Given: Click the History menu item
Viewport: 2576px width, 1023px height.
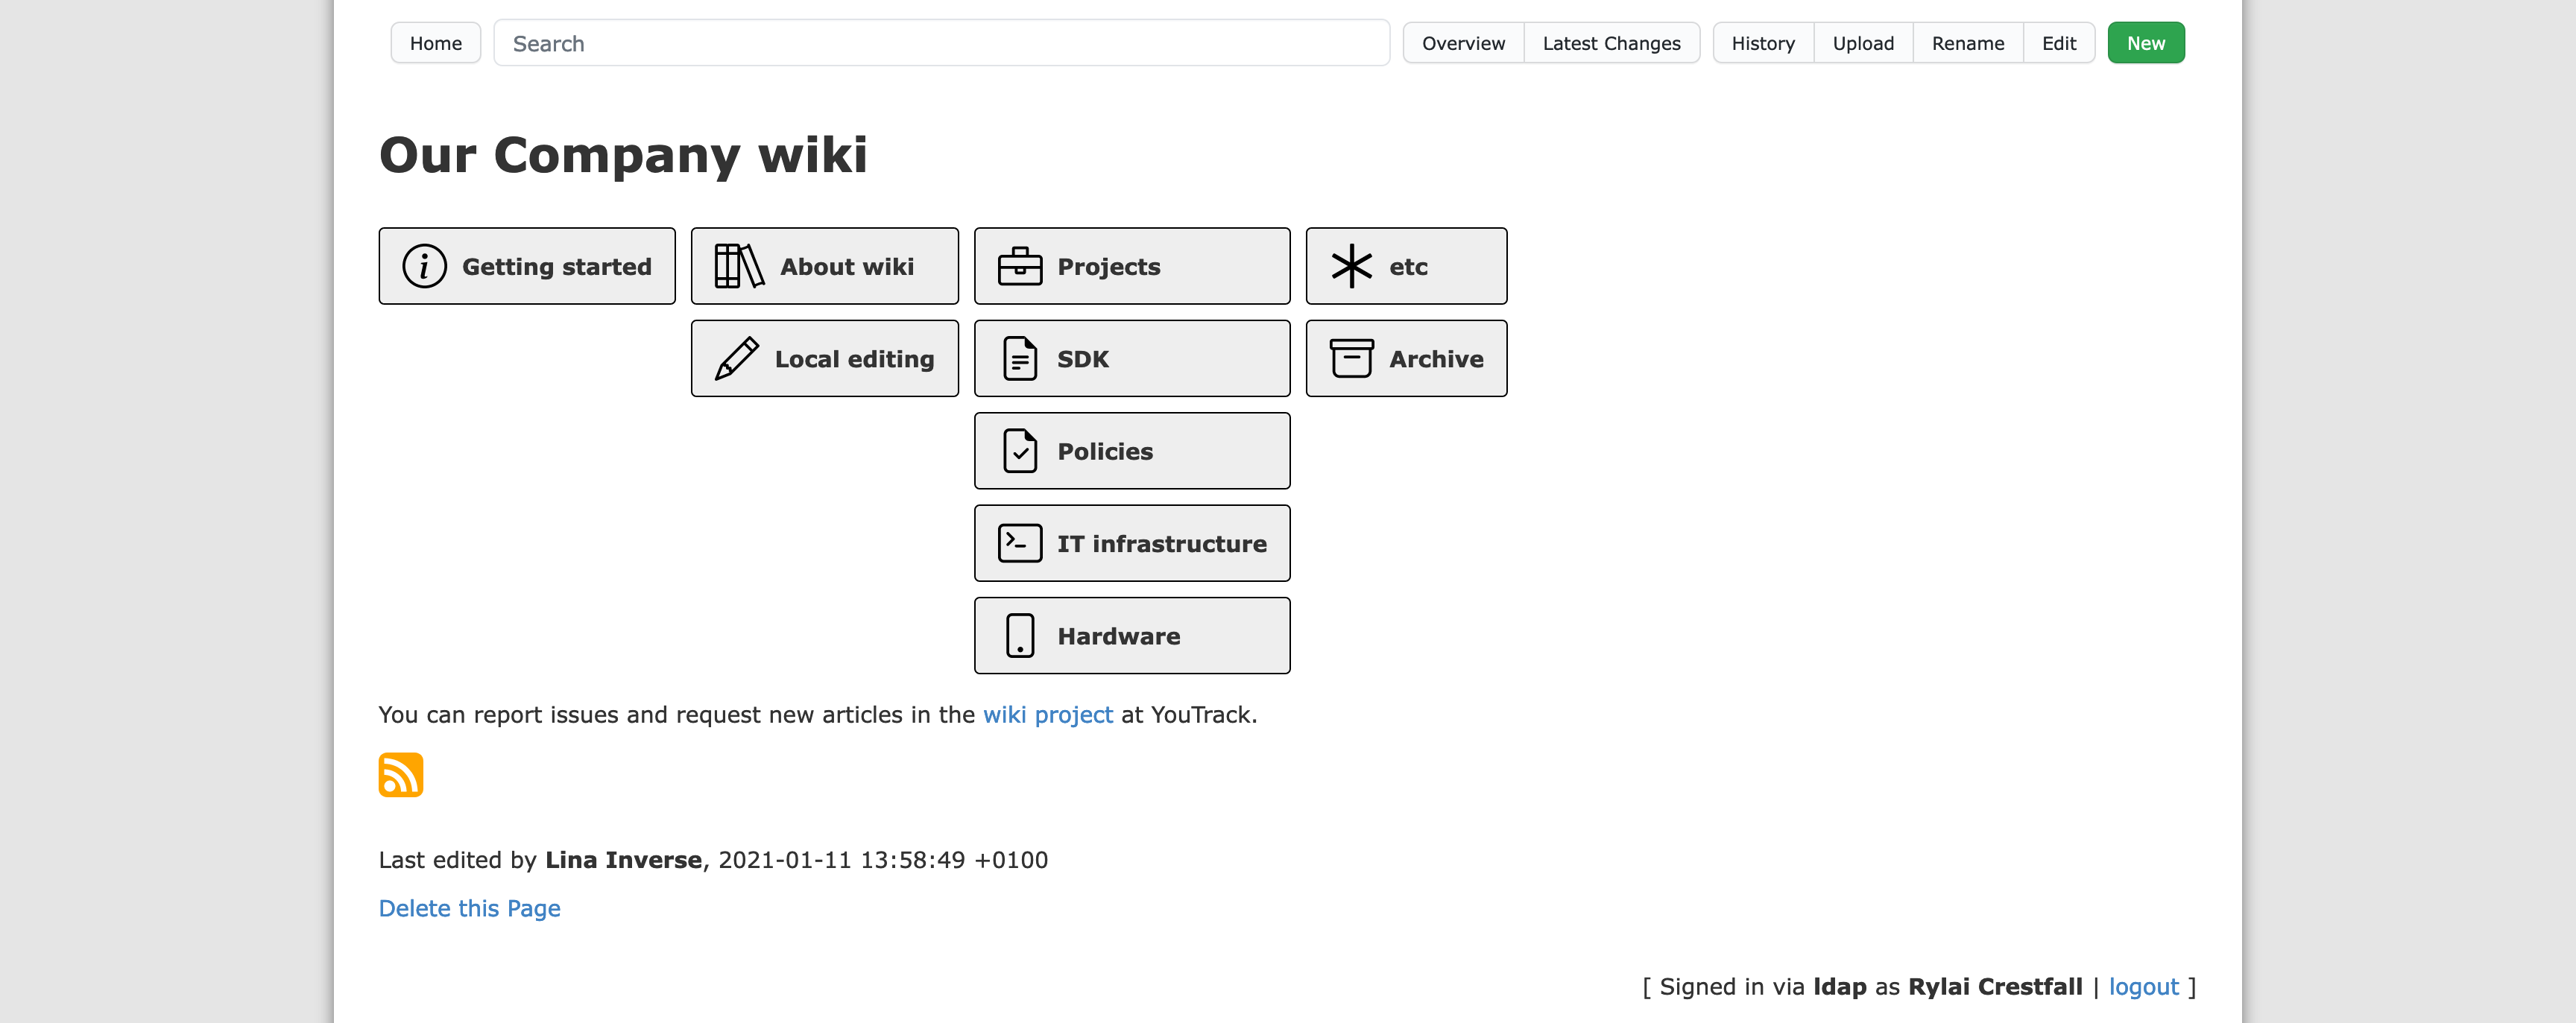Looking at the screenshot, I should click(1761, 42).
